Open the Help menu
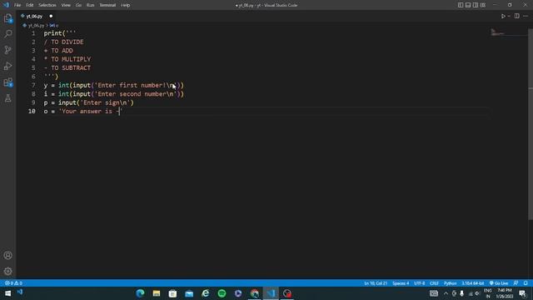This screenshot has width=533, height=300. (126, 5)
